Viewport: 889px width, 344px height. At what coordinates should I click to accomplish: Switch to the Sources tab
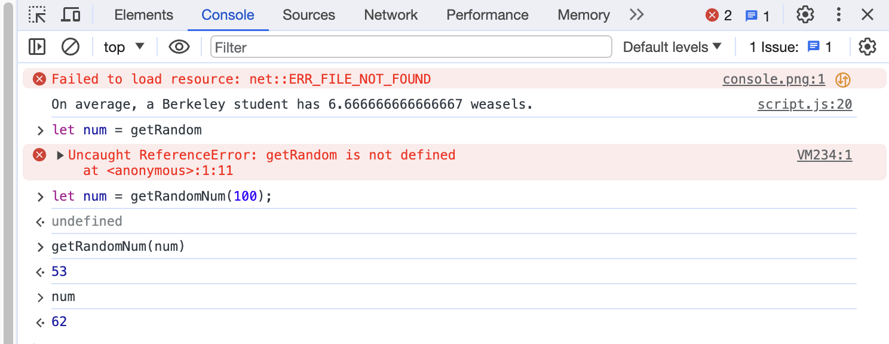309,14
